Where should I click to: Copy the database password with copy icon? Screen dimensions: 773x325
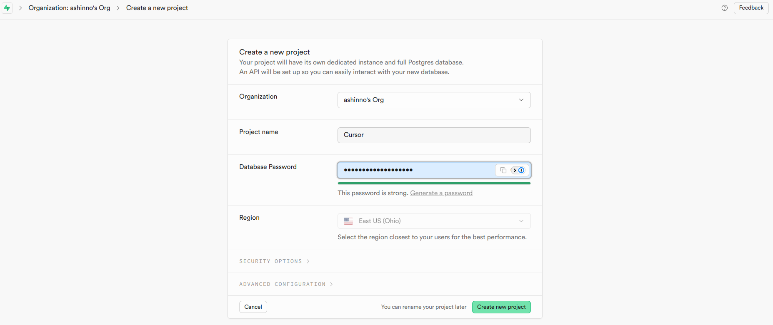pyautogui.click(x=503, y=170)
